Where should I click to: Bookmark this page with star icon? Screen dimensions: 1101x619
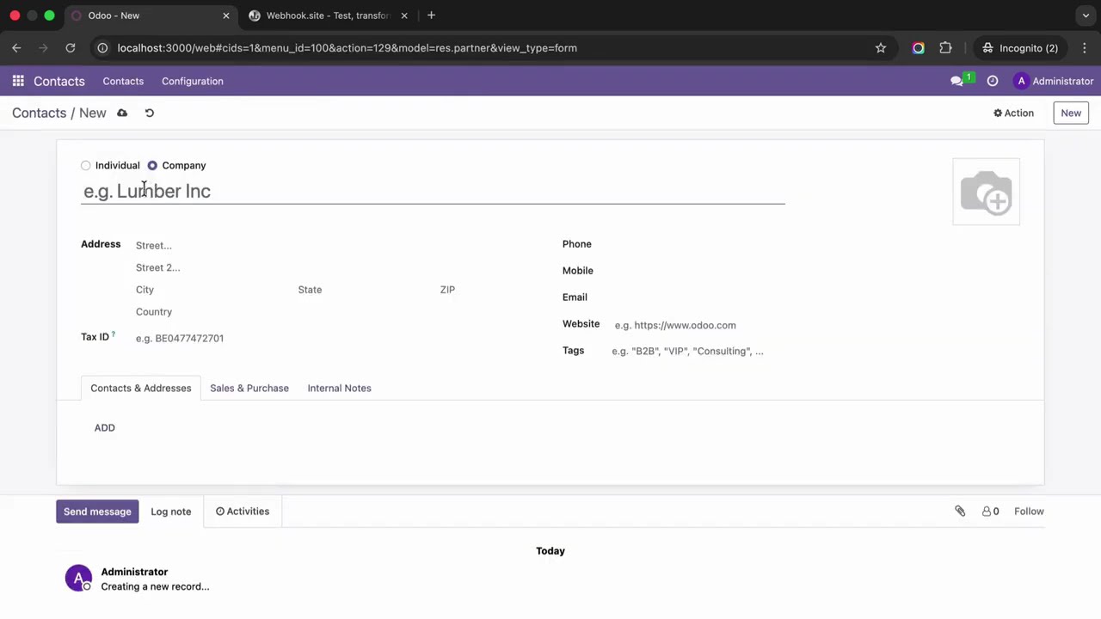click(x=881, y=48)
